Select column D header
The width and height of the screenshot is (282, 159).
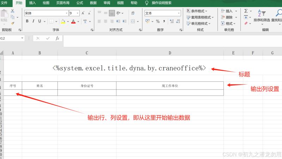point(170,53)
